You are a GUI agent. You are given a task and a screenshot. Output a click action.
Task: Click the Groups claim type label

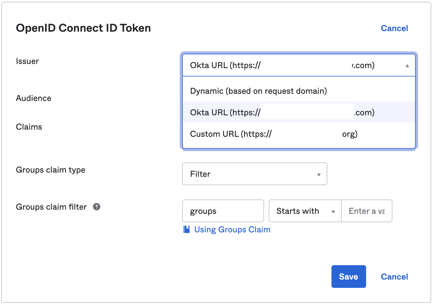pyautogui.click(x=50, y=170)
